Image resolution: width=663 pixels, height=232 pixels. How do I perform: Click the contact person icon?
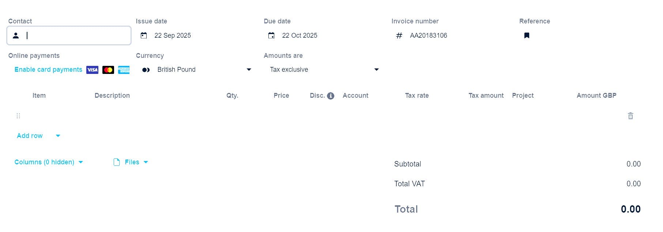coord(16,35)
